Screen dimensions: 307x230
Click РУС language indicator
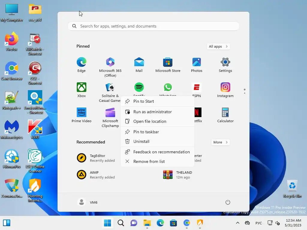click(259, 223)
